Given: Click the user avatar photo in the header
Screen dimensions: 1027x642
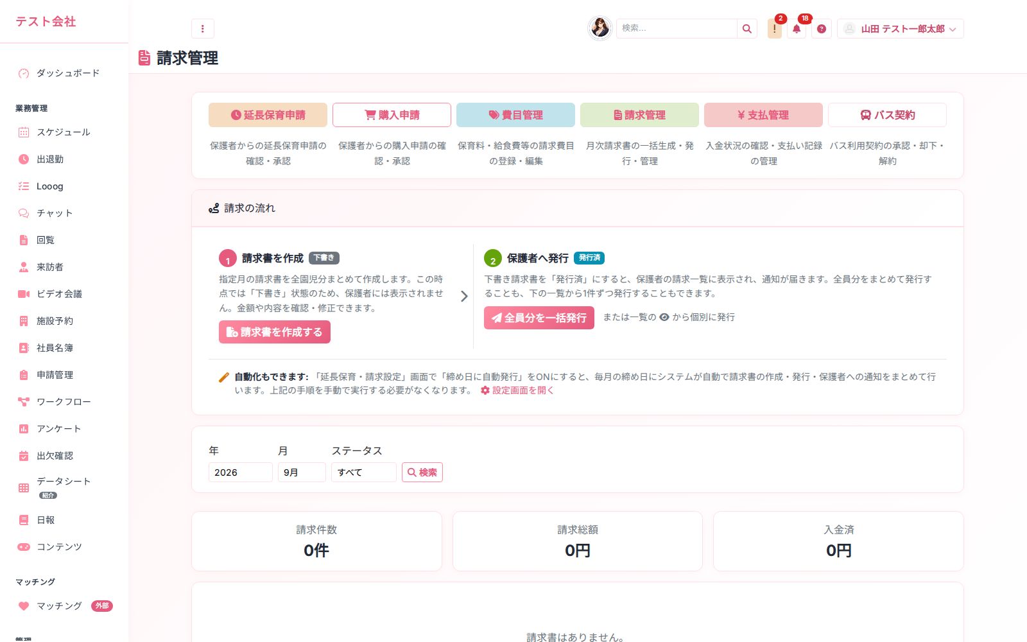Looking at the screenshot, I should 600,28.
